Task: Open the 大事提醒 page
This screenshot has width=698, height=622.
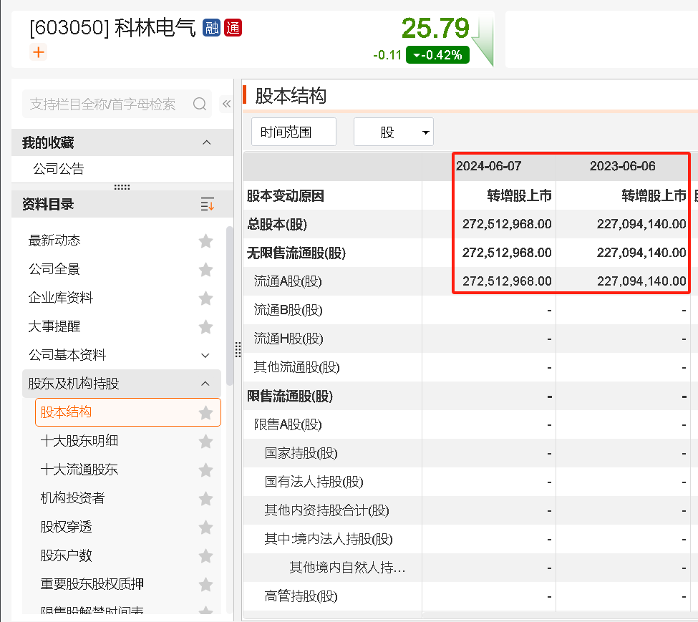Action: tap(54, 326)
